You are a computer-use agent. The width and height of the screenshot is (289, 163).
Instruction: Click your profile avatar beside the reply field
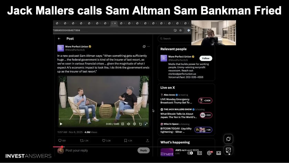pos(61,151)
